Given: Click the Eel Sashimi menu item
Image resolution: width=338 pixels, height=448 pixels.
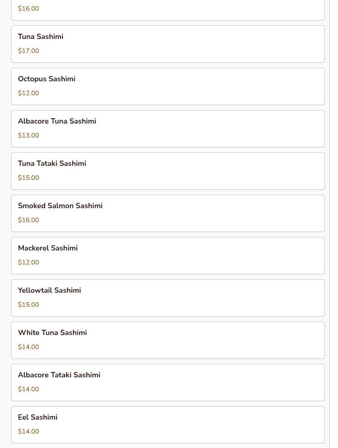Looking at the screenshot, I should coord(168,425).
